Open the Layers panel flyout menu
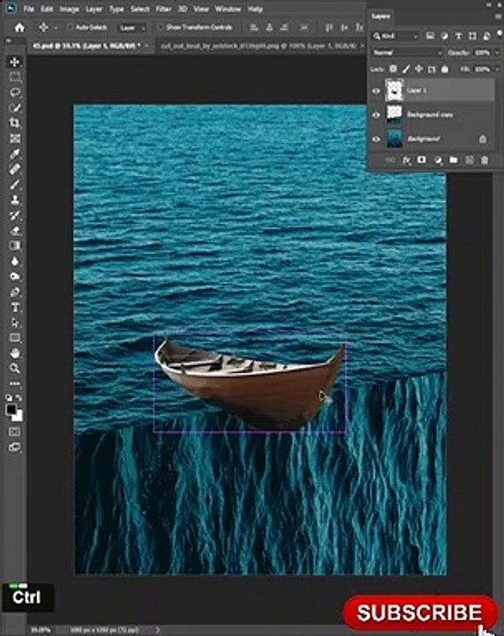Viewport: 504px width, 636px height. [498, 16]
